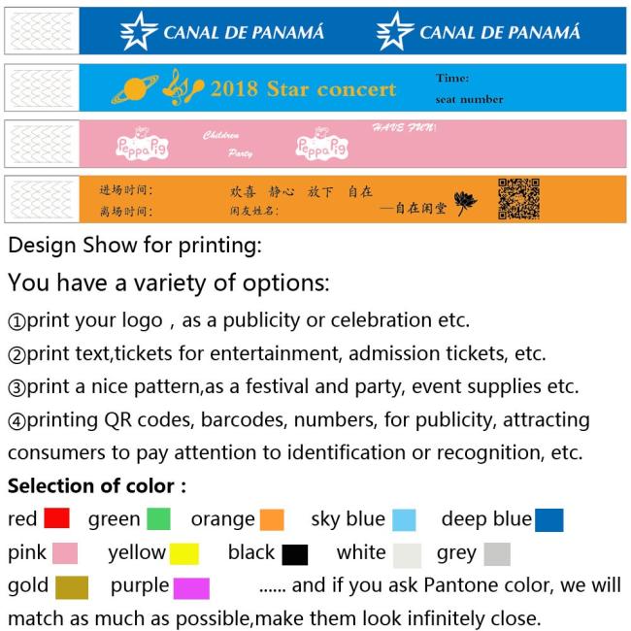This screenshot has width=631, height=631.
Task: Click the first Peppa Pig logo
Action: [142, 144]
